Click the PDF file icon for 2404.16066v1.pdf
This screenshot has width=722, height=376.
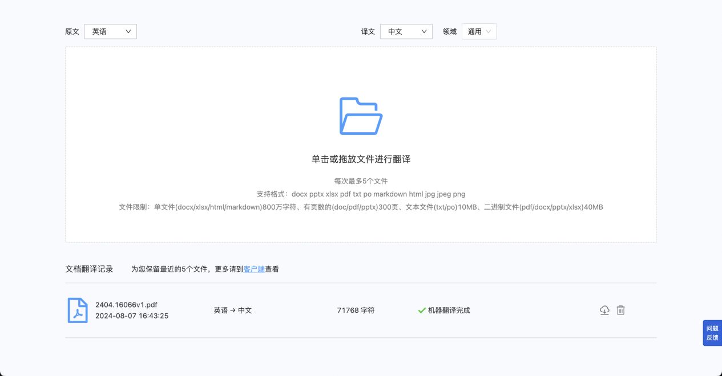tap(78, 310)
